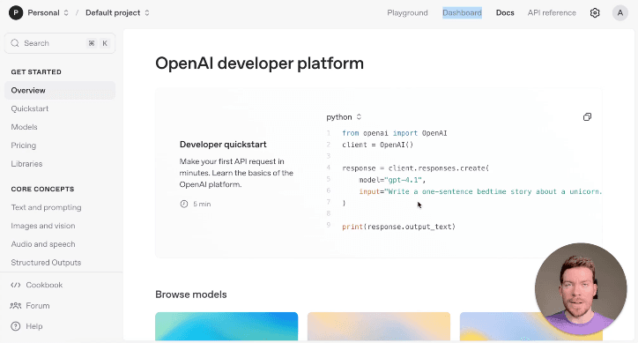638x343 pixels.
Task: Change the python language selector
Action: (344, 117)
